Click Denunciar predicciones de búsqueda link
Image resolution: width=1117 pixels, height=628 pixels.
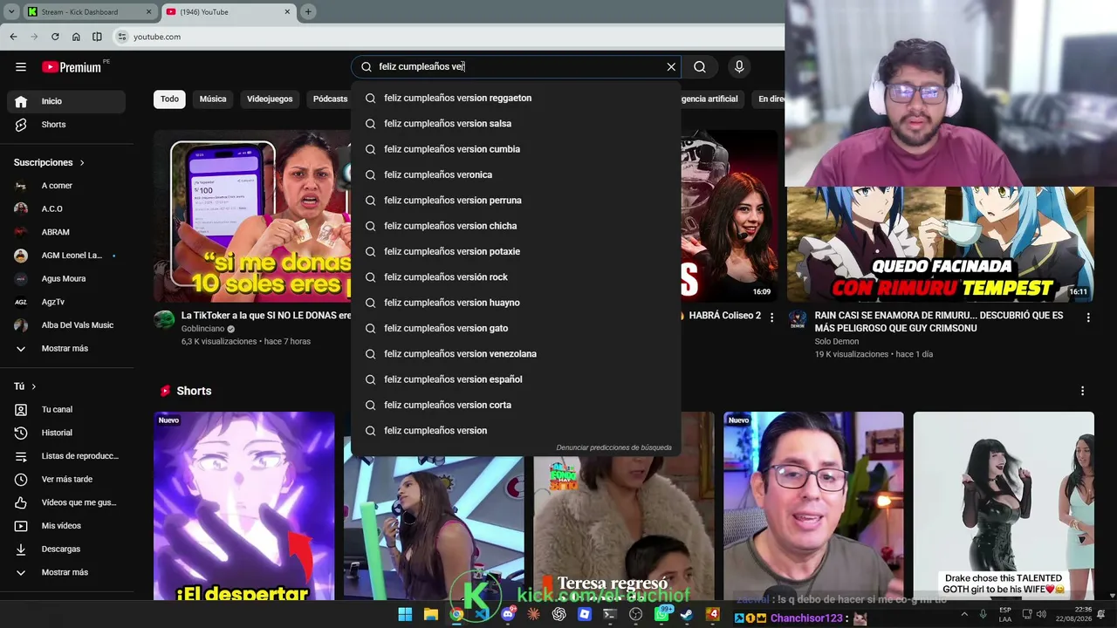(x=614, y=448)
